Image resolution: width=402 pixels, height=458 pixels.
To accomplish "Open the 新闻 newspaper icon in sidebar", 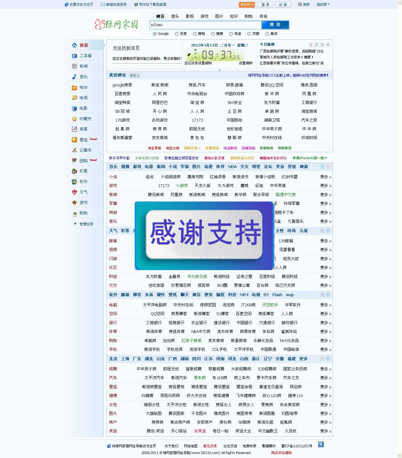I will (x=74, y=66).
